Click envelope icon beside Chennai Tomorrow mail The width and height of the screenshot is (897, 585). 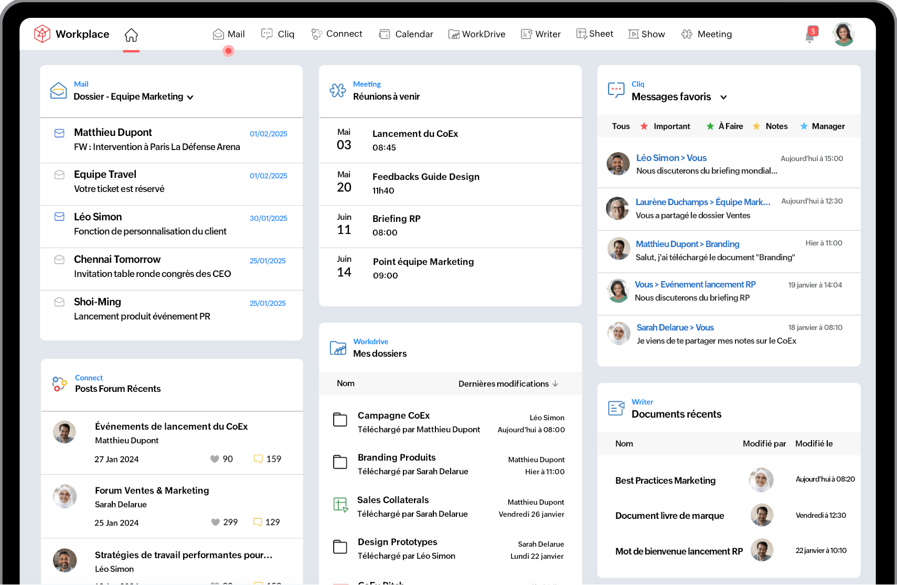[59, 260]
